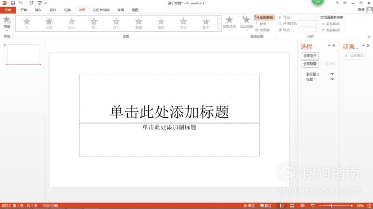The height and width of the screenshot is (209, 373).
Task: Collapse the ribbon with the caret arrow
Action: coord(369,37)
